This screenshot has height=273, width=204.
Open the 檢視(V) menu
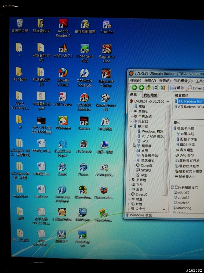[150, 81]
